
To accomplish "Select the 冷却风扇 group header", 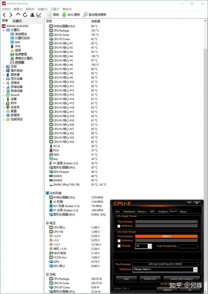I will coord(53,193).
